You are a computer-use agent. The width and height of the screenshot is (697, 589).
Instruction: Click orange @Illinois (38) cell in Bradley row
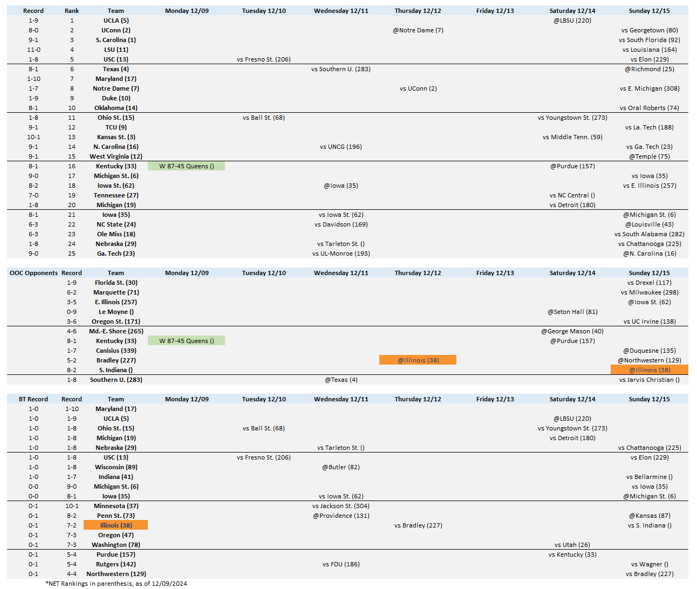(x=418, y=360)
